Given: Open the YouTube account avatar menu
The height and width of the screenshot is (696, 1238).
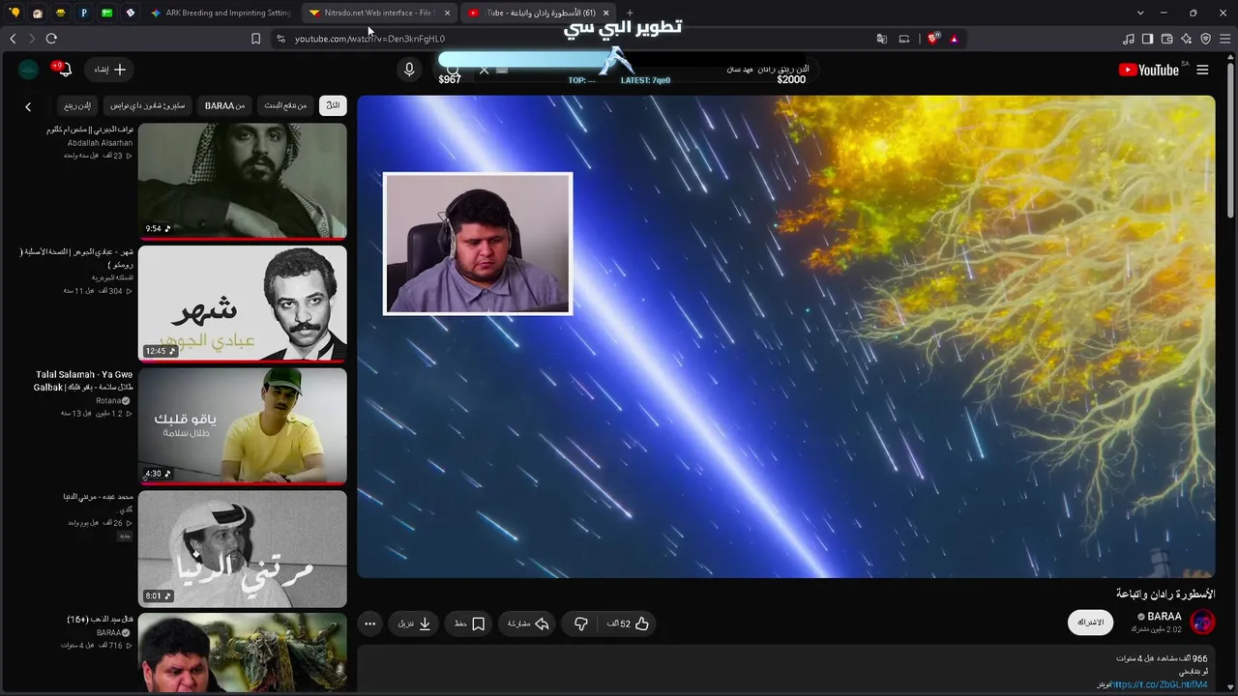Looking at the screenshot, I should click(29, 70).
